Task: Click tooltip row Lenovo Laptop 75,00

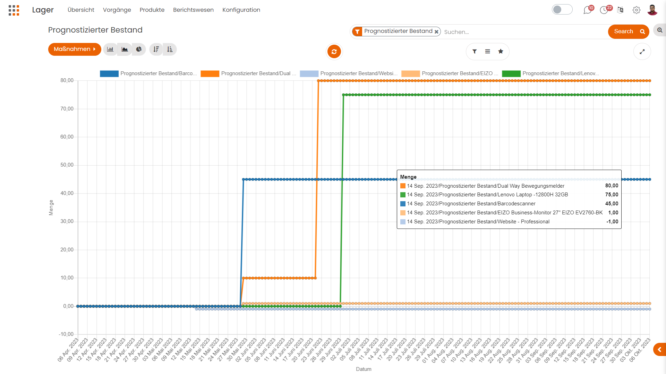Action: 509,195
